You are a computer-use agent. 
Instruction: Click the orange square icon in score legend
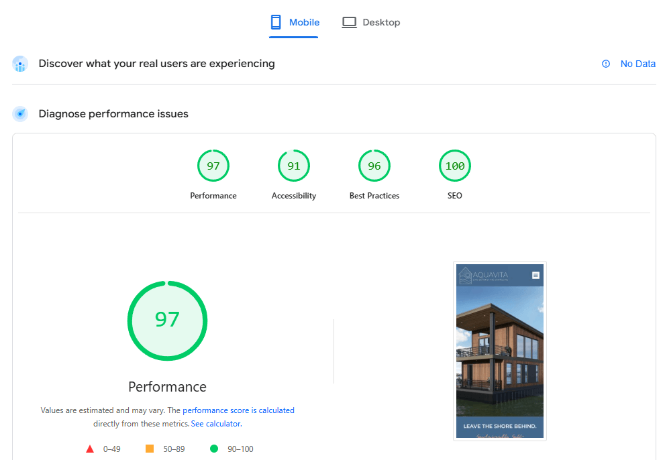point(151,449)
